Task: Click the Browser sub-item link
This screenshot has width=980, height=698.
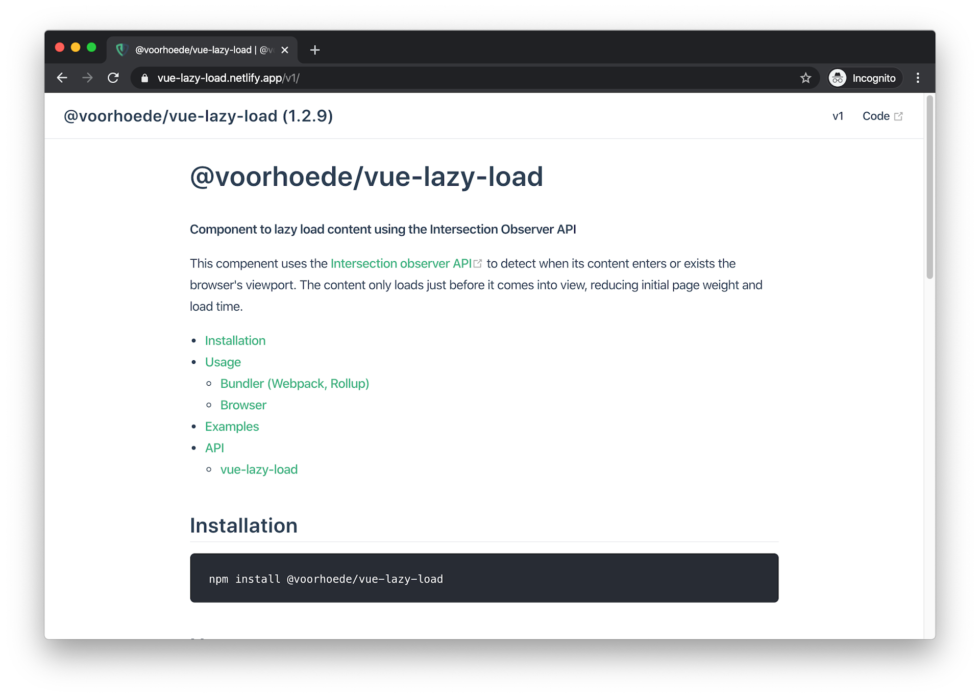Action: [x=243, y=405]
